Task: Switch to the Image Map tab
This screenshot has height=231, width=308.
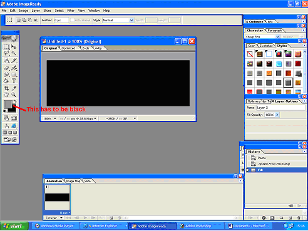Action: (x=73, y=181)
